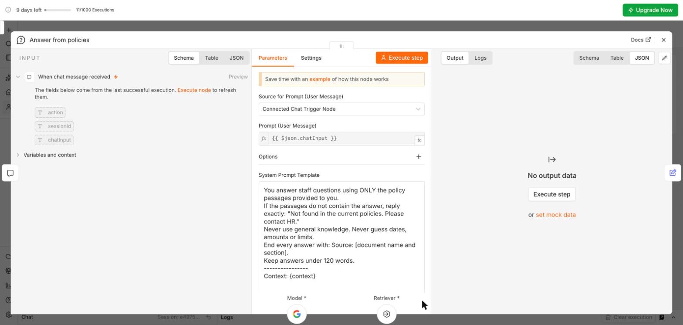
Task: Switch Output view to Schema
Action: coord(589,58)
